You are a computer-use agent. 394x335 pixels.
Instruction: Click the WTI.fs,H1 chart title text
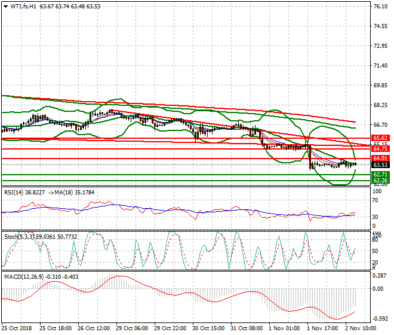pyautogui.click(x=23, y=7)
